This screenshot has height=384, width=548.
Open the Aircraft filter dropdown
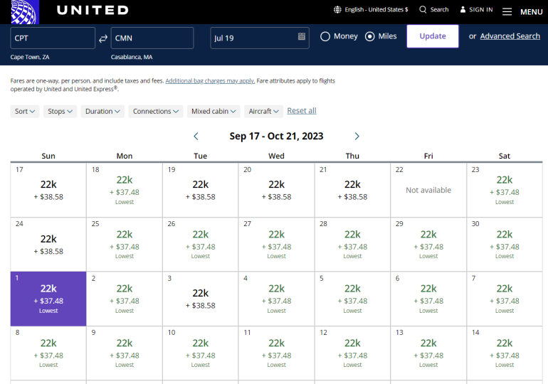[x=264, y=111]
